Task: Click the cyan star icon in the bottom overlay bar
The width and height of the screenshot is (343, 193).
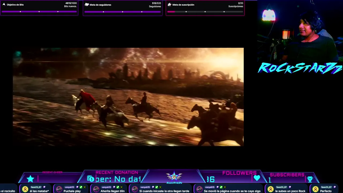Action: [x=31, y=179]
